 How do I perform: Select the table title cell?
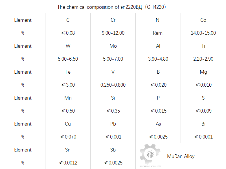coord(113,7)
